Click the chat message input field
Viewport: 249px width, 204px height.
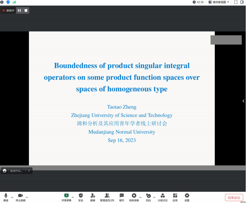tap(17, 171)
